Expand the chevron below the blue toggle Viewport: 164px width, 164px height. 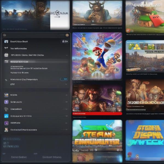pyautogui.click(x=66, y=84)
